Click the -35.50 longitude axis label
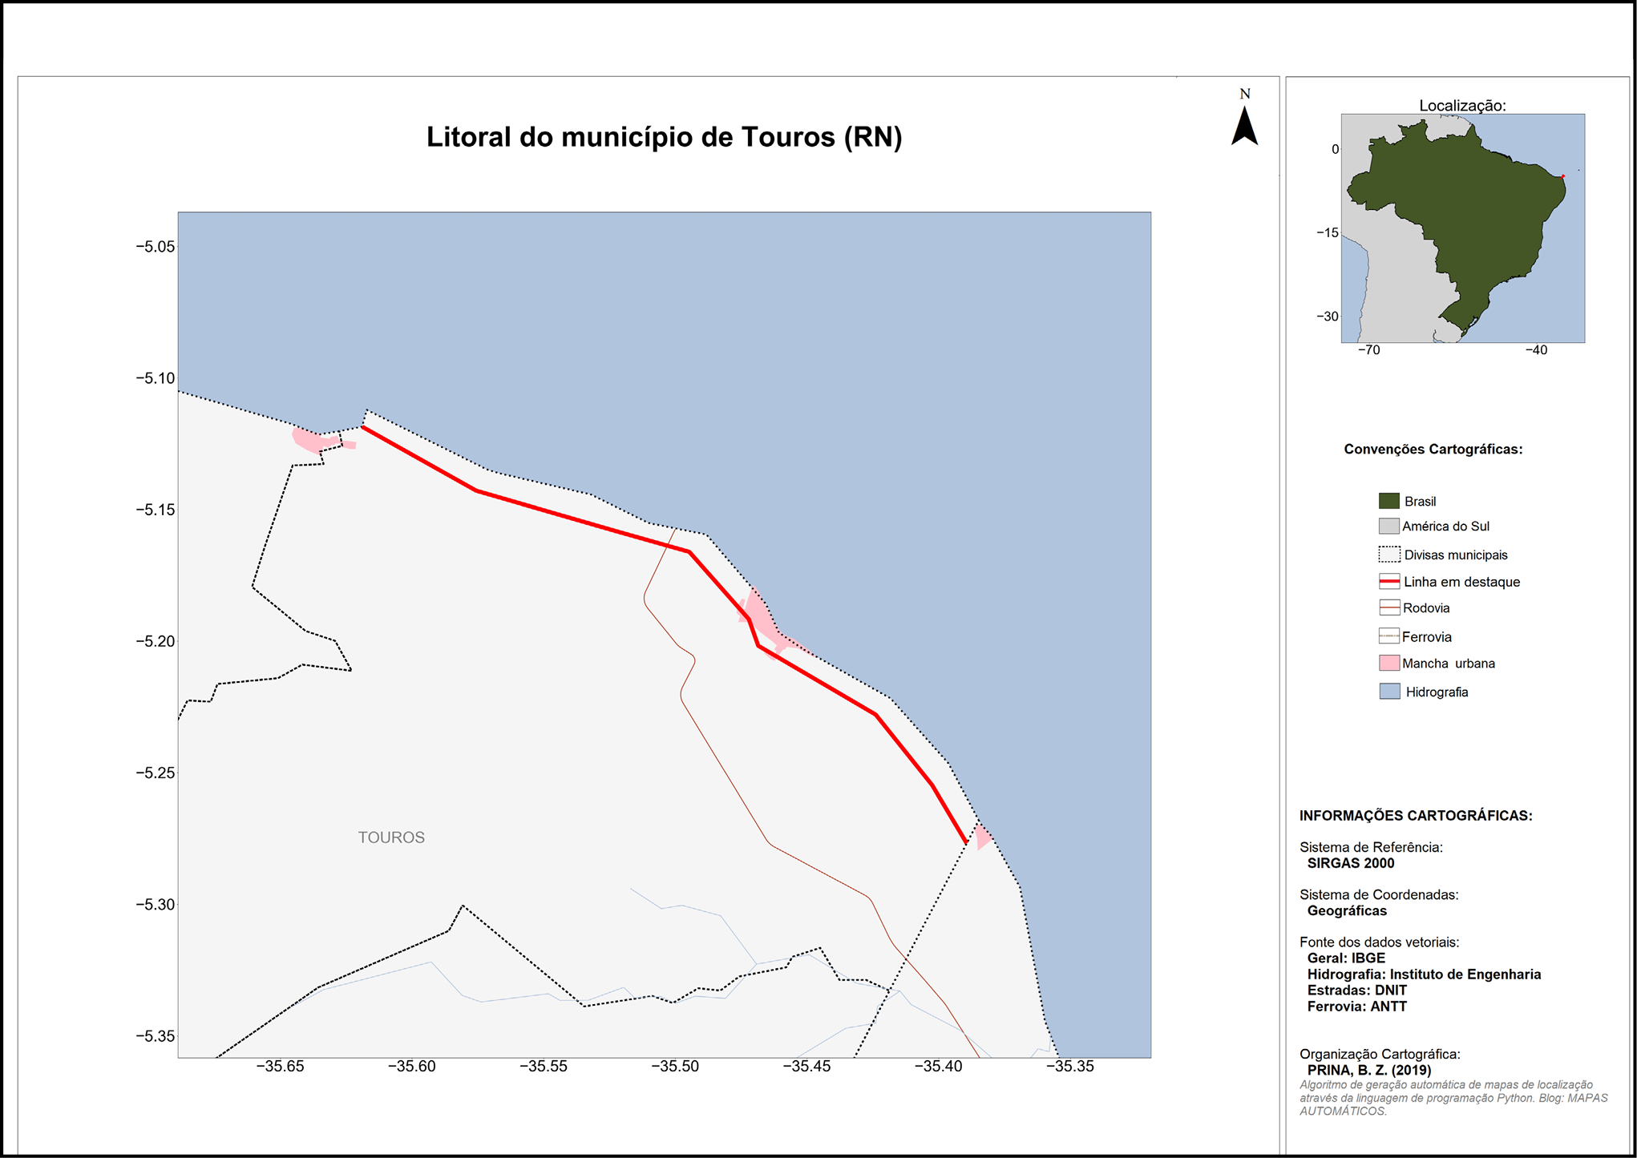 675,1067
